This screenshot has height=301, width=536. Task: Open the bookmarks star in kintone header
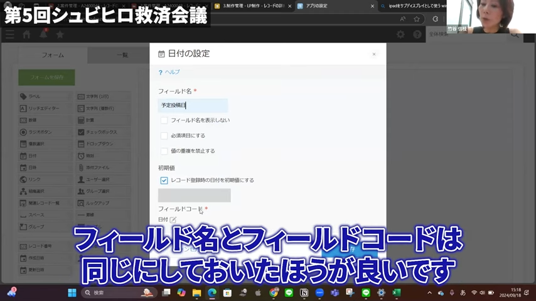pos(60,34)
